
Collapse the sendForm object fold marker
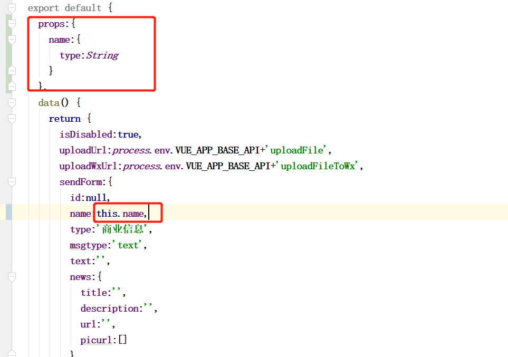click(12, 182)
